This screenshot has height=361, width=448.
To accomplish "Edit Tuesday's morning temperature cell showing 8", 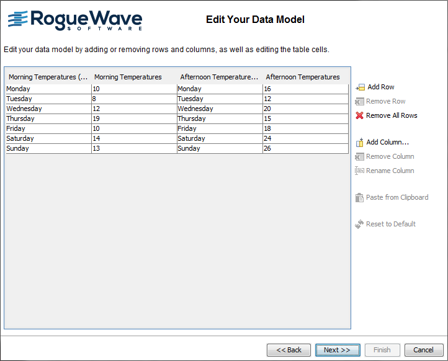I will click(133, 99).
